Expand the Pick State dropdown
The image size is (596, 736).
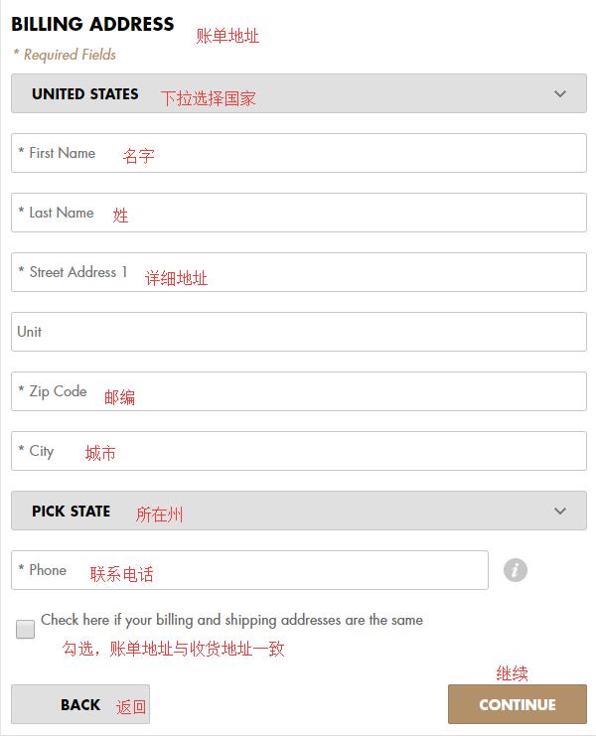(x=298, y=511)
